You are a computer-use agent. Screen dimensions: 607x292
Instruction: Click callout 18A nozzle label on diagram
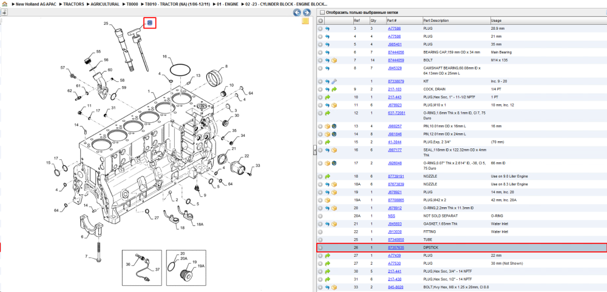point(200,224)
